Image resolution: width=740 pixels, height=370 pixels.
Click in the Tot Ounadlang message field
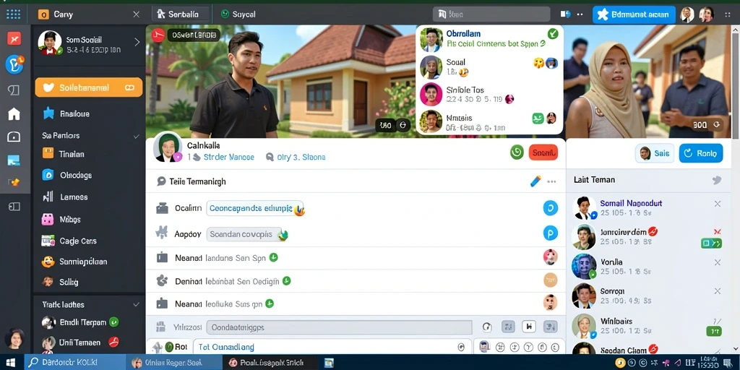click(332, 347)
